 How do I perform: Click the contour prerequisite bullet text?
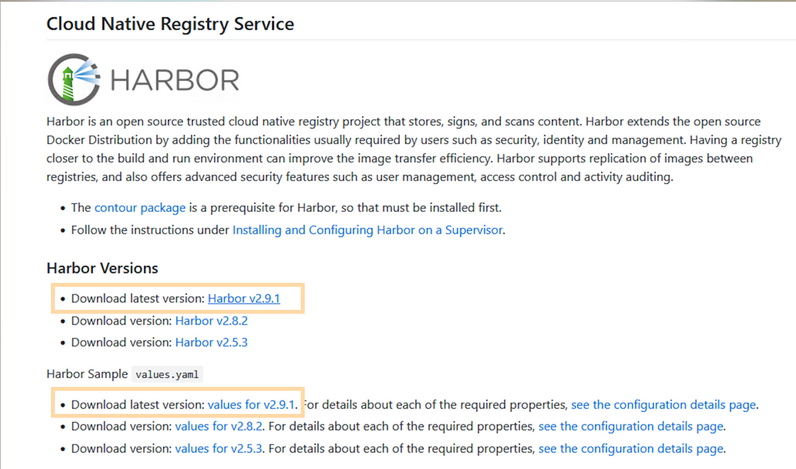click(x=345, y=207)
